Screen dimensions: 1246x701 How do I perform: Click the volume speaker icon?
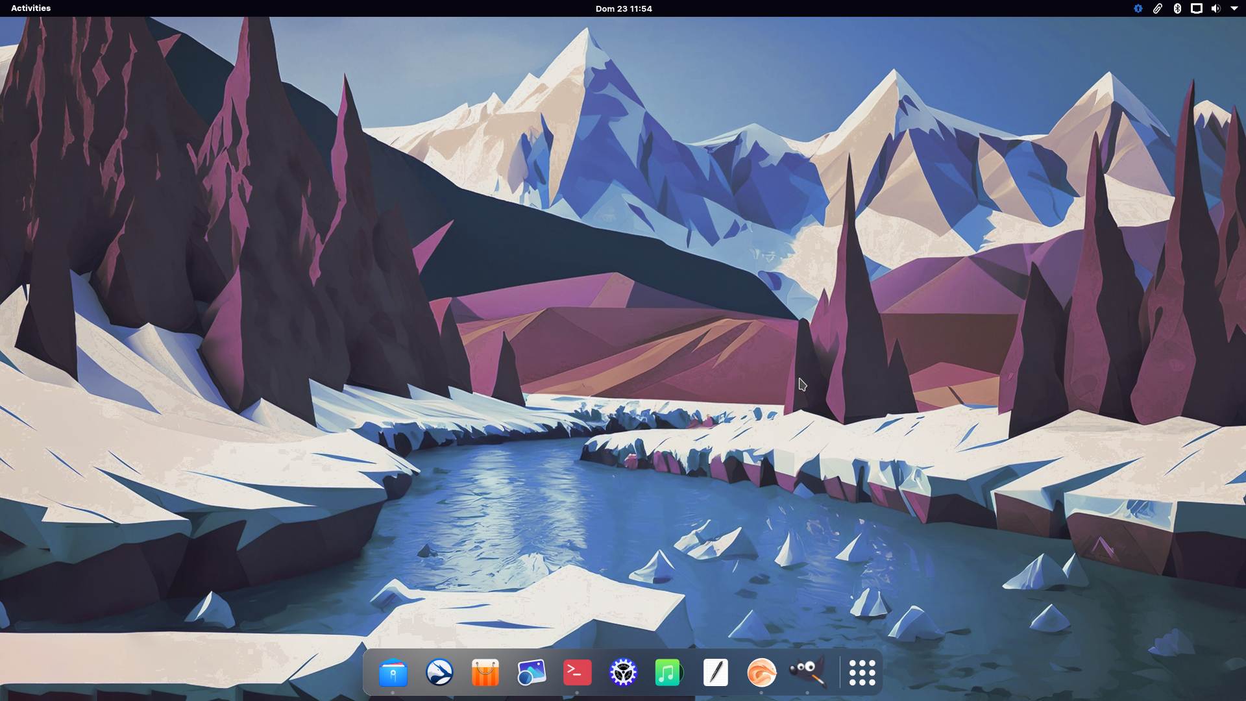click(1215, 8)
